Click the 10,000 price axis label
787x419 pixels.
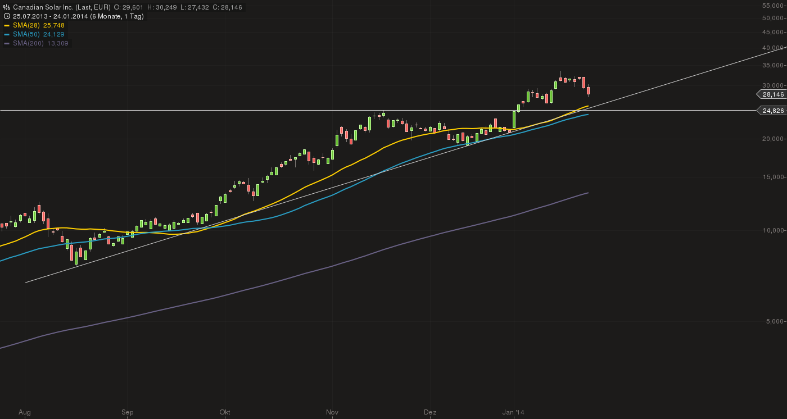[774, 230]
